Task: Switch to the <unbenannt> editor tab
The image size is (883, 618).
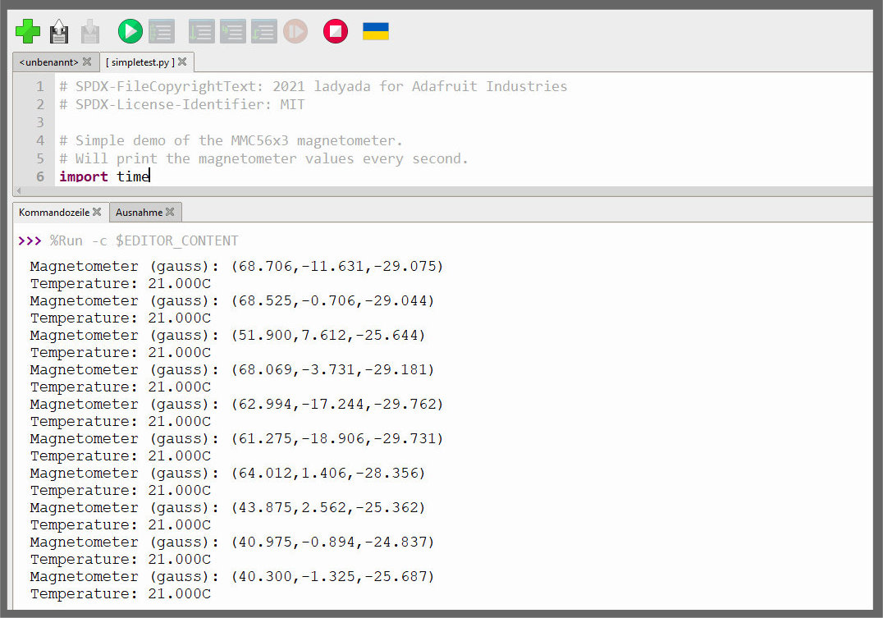Action: [x=48, y=62]
